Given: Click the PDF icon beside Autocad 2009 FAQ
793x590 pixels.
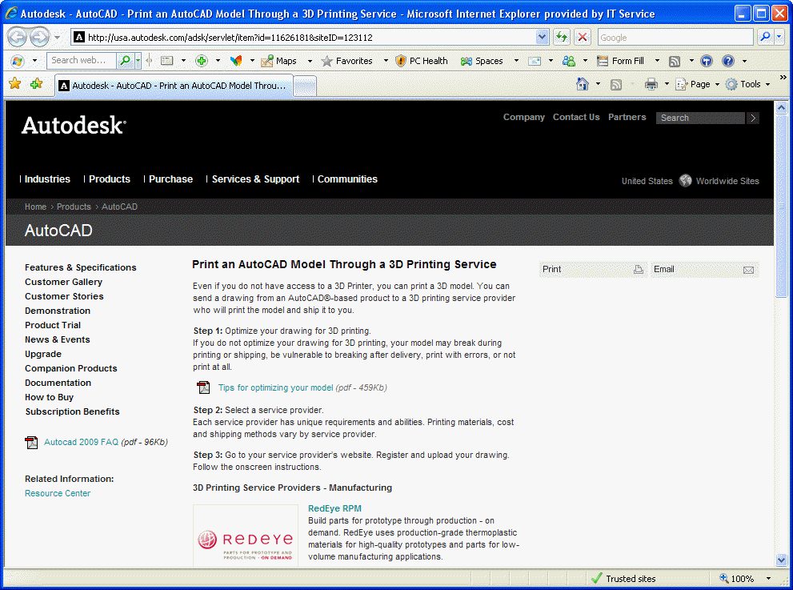Looking at the screenshot, I should tap(31, 442).
